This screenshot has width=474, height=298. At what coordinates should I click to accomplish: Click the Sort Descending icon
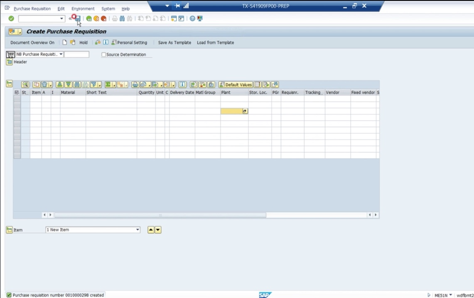pyautogui.click(x=68, y=84)
